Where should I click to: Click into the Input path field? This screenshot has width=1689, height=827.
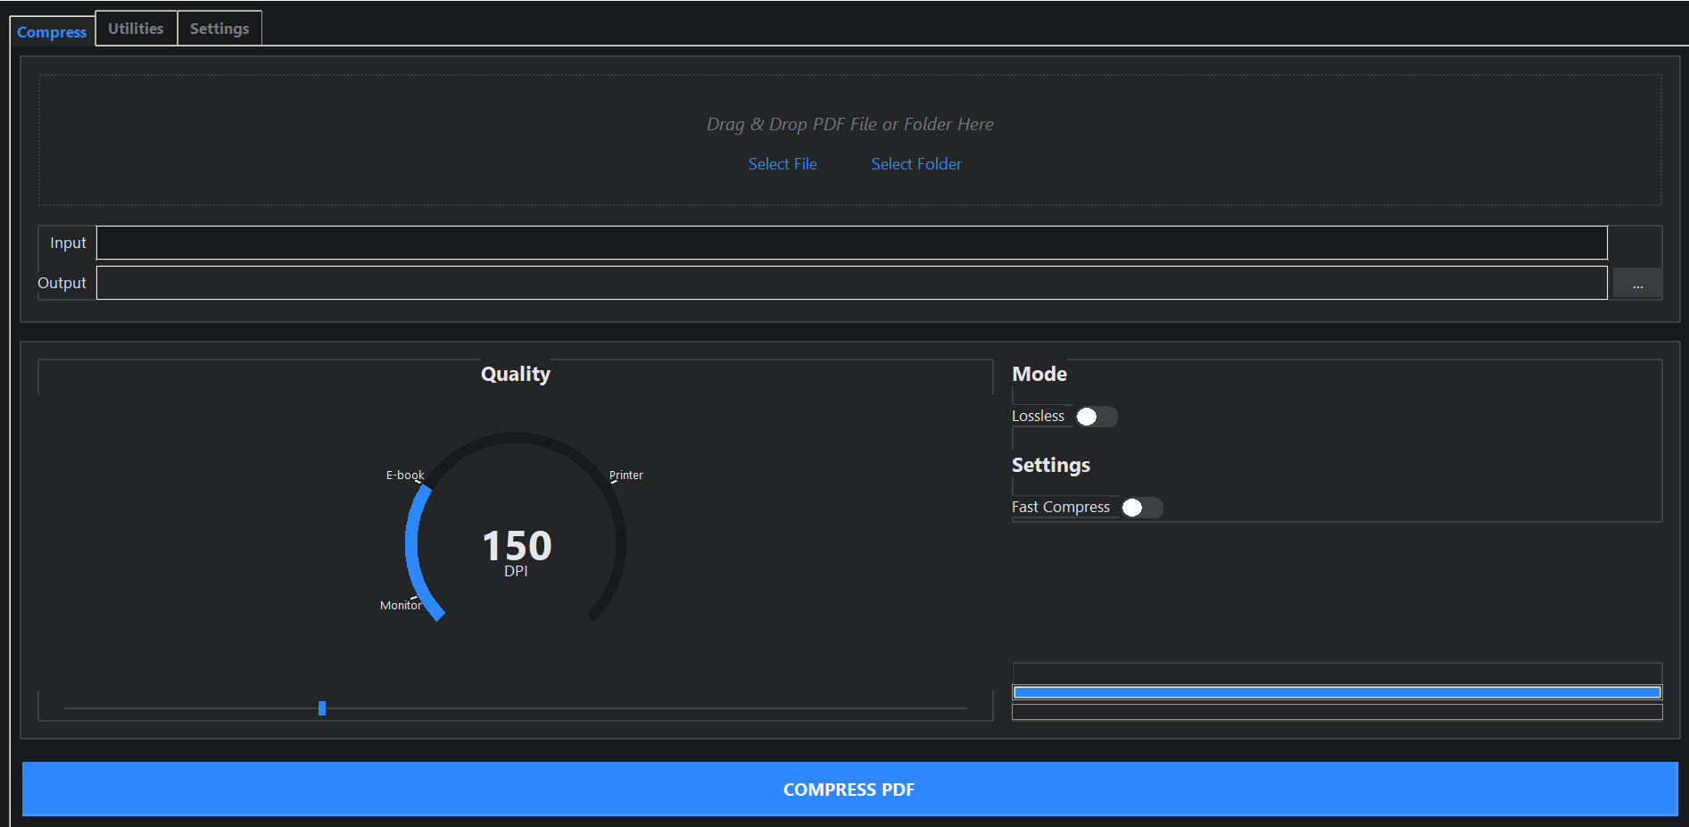pos(851,243)
